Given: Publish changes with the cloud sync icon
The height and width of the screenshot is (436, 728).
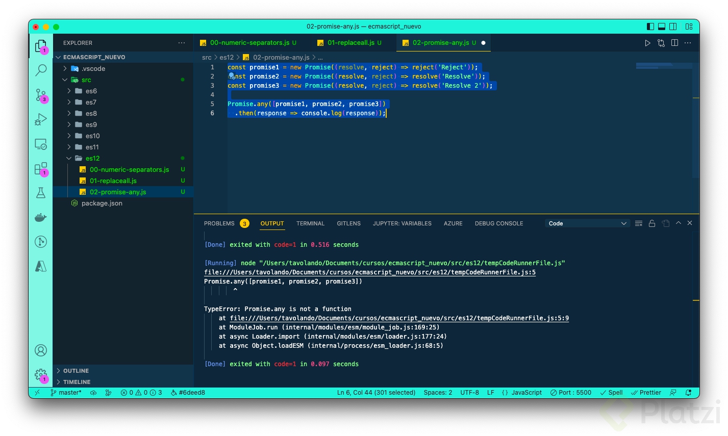Looking at the screenshot, I should tap(93, 393).
